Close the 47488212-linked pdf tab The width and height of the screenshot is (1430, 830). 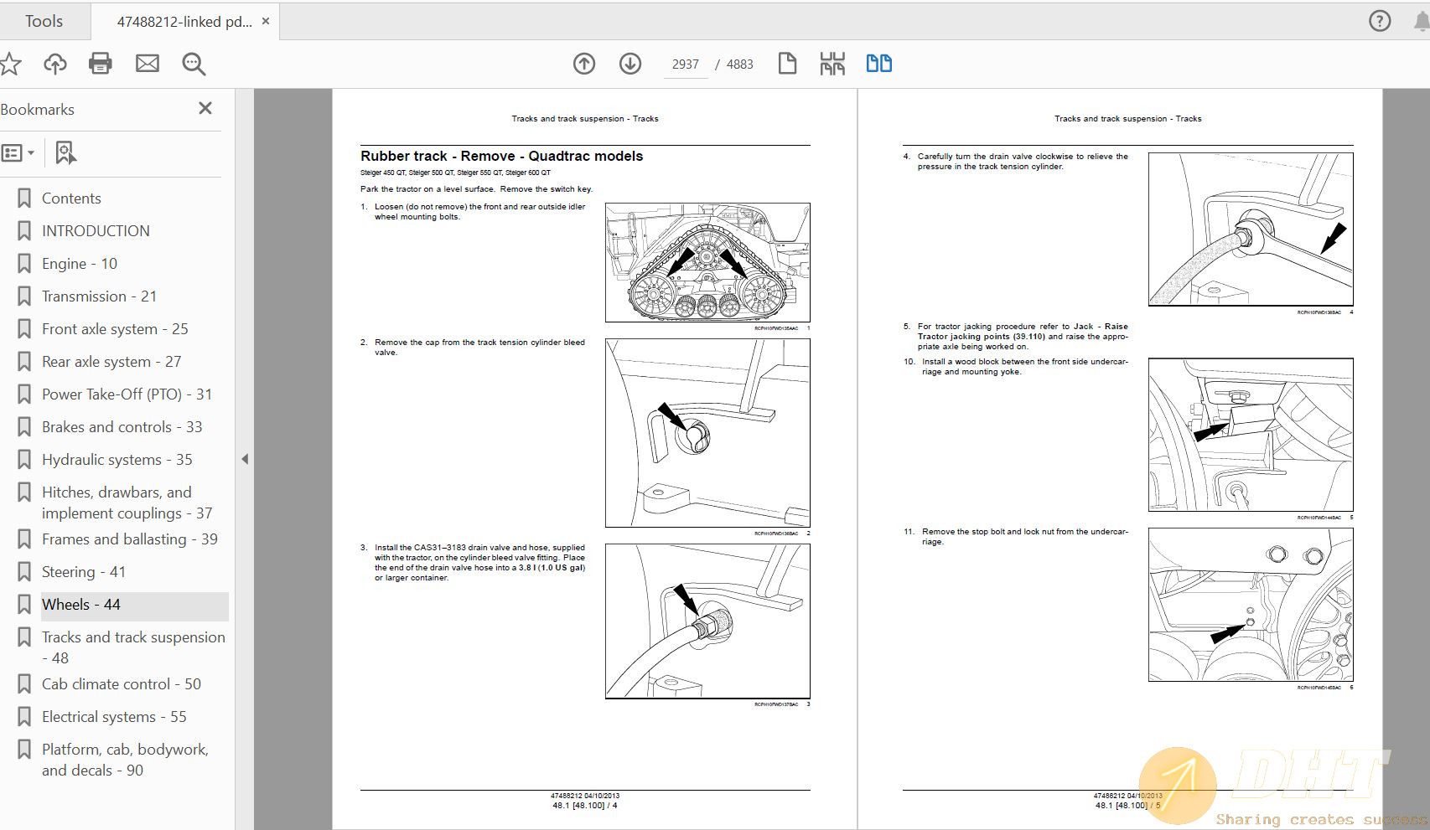tap(266, 21)
